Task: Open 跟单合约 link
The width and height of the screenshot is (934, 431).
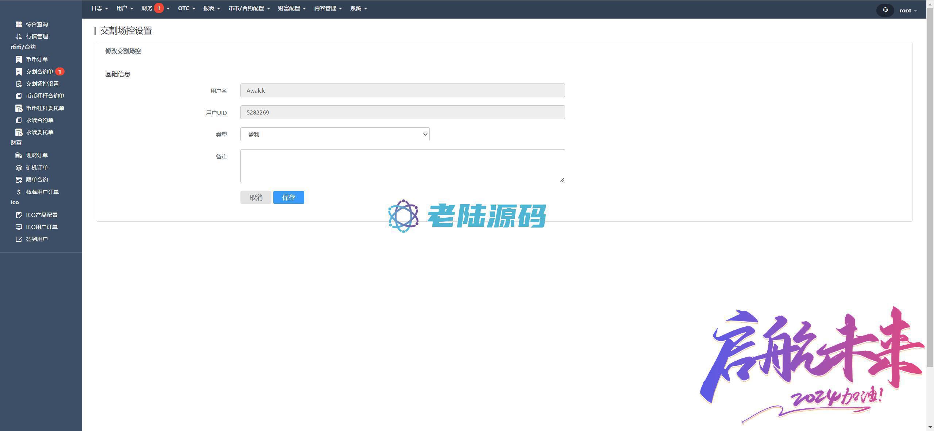Action: coord(37,179)
